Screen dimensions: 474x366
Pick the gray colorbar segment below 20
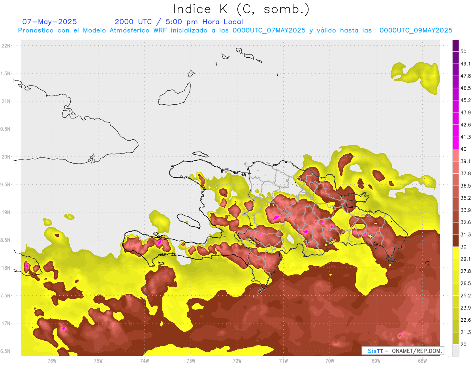pyautogui.click(x=455, y=350)
